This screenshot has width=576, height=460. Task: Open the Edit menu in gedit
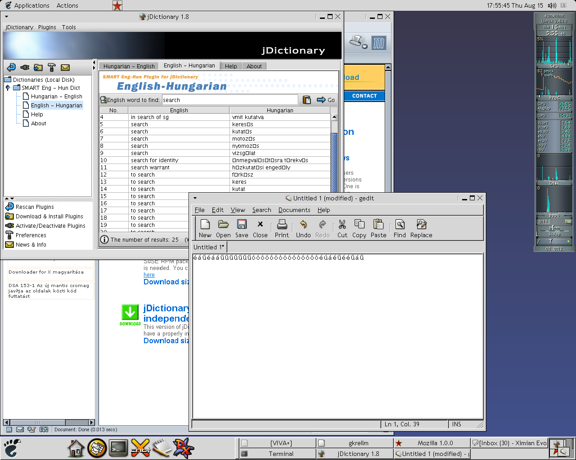click(x=218, y=210)
